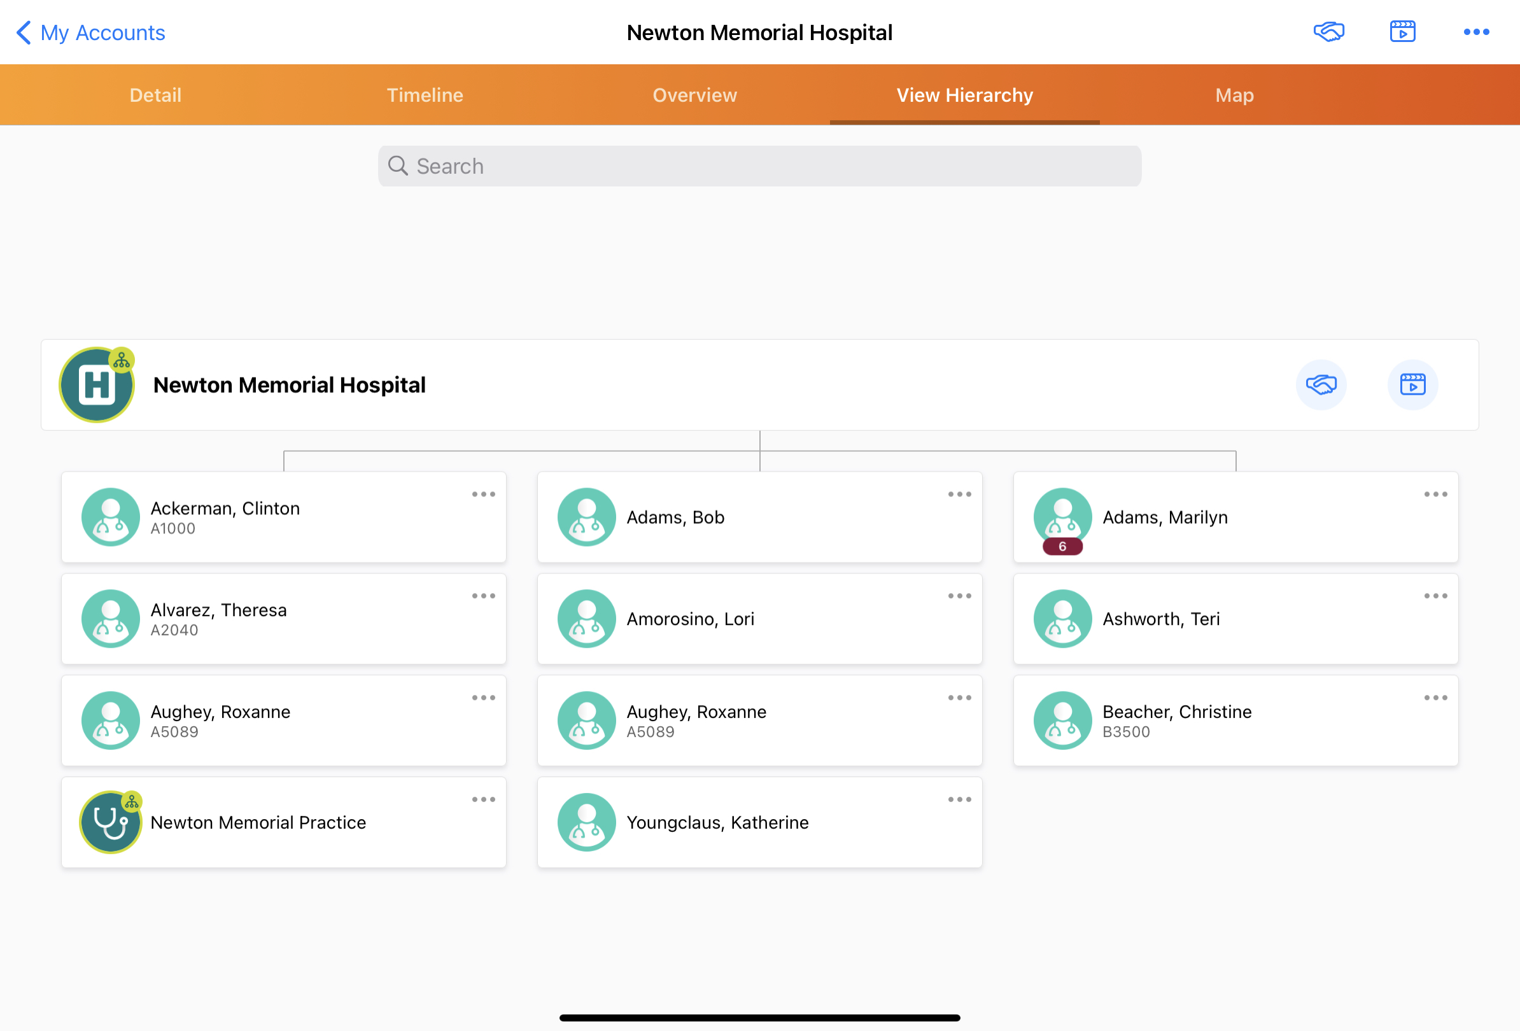Tap the media player icon in top bar
This screenshot has width=1520, height=1031.
pos(1402,31)
